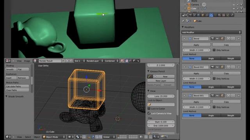Open the image editor View menu

19,61
